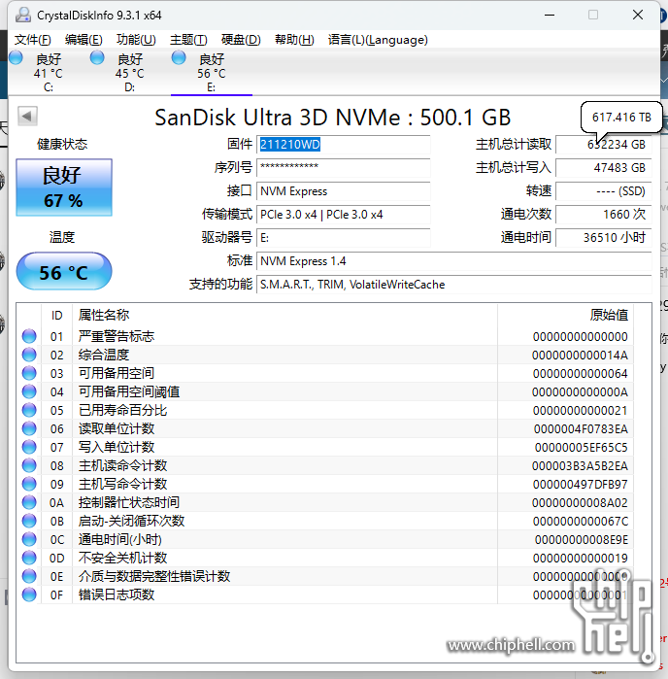668x679 pixels.
Task: Click the 支持的功能 S.M.A.R.T., TRIM field
Action: pos(454,285)
